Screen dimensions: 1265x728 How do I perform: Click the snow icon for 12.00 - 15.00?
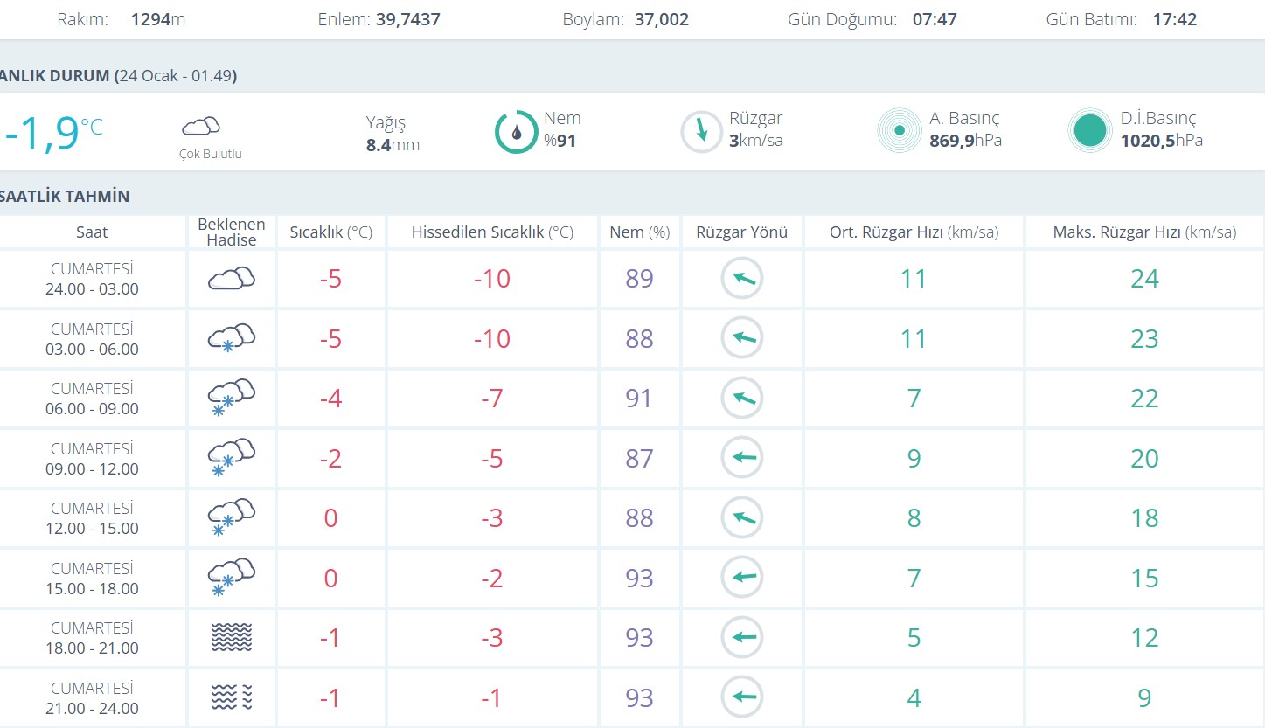231,518
